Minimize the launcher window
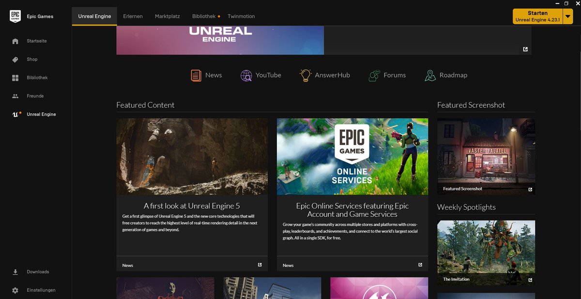Image resolution: width=581 pixels, height=299 pixels. click(x=557, y=3)
